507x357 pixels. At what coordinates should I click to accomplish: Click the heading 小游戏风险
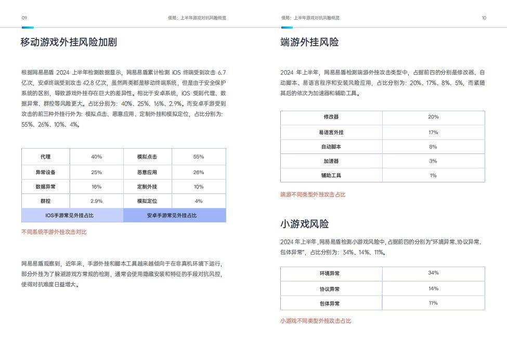(305, 224)
